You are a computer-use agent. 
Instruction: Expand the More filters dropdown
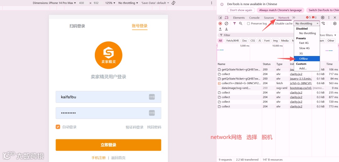[x=327, y=35]
